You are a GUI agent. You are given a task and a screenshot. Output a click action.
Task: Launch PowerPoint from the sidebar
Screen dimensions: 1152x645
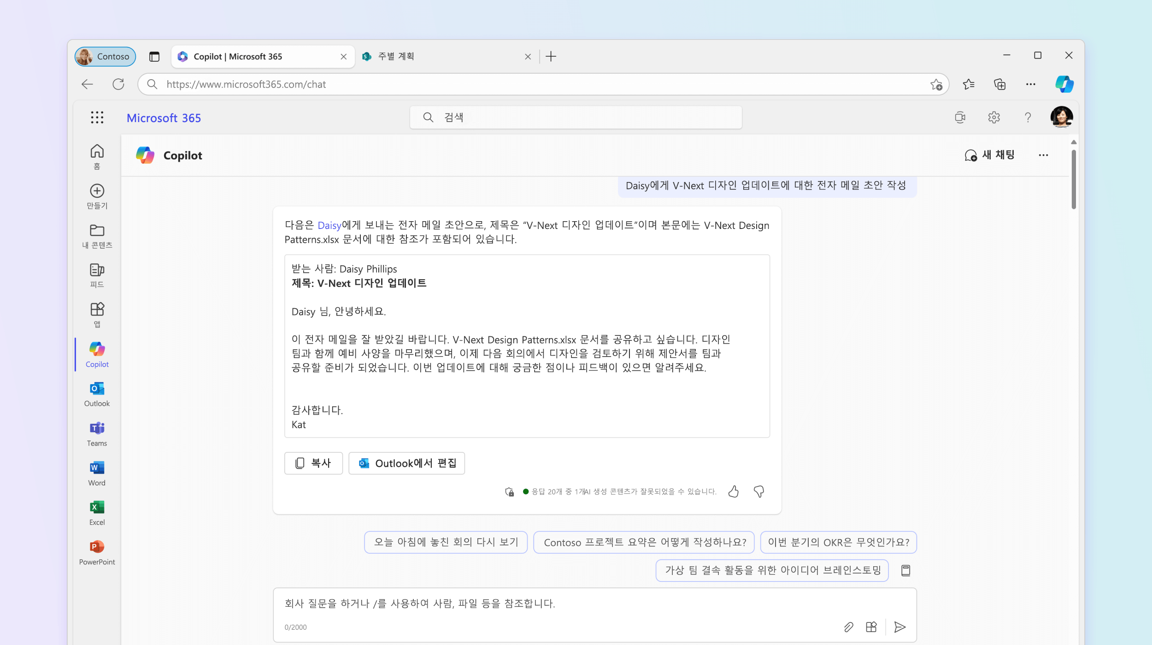coord(97,553)
